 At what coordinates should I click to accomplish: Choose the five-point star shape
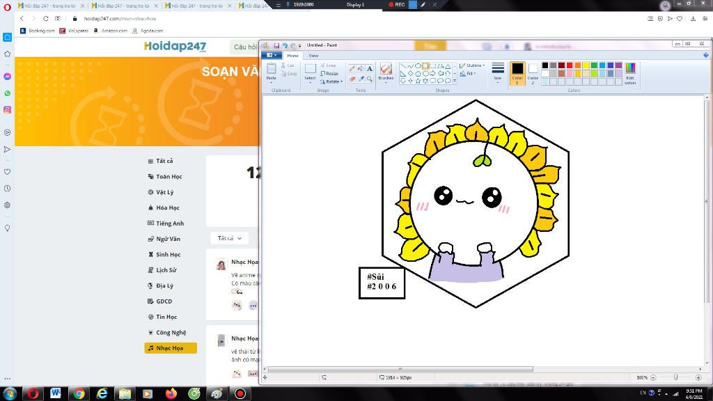coord(418,81)
